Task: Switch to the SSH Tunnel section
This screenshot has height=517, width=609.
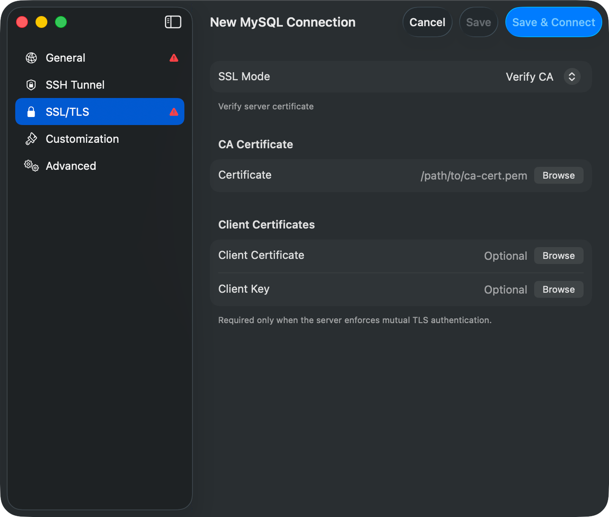Action: [100, 85]
